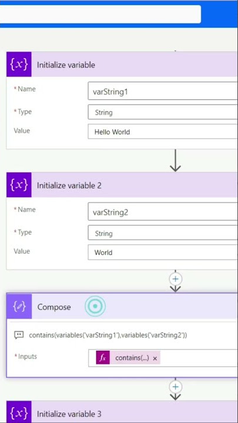
Task: Insert a step below Compose
Action: point(175,387)
